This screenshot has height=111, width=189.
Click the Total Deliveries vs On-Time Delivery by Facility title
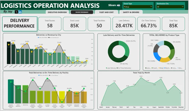(x=49, y=73)
